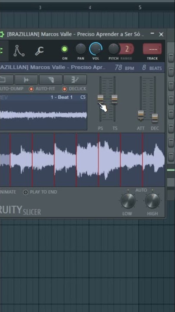Click the slice preview waveform thumbnail
This screenshot has width=175, height=312.
[44, 115]
